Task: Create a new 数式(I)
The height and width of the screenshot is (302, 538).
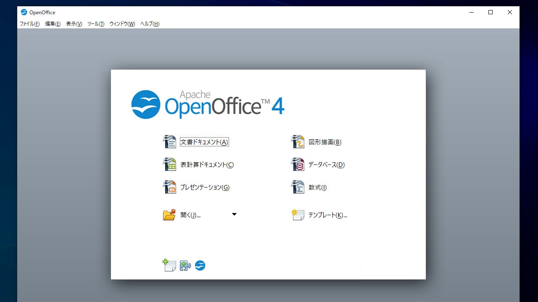Action: tap(317, 187)
